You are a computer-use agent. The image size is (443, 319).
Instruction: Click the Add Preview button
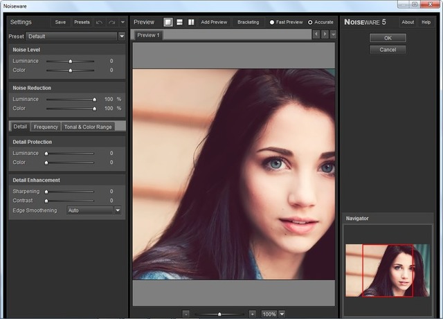click(x=214, y=22)
